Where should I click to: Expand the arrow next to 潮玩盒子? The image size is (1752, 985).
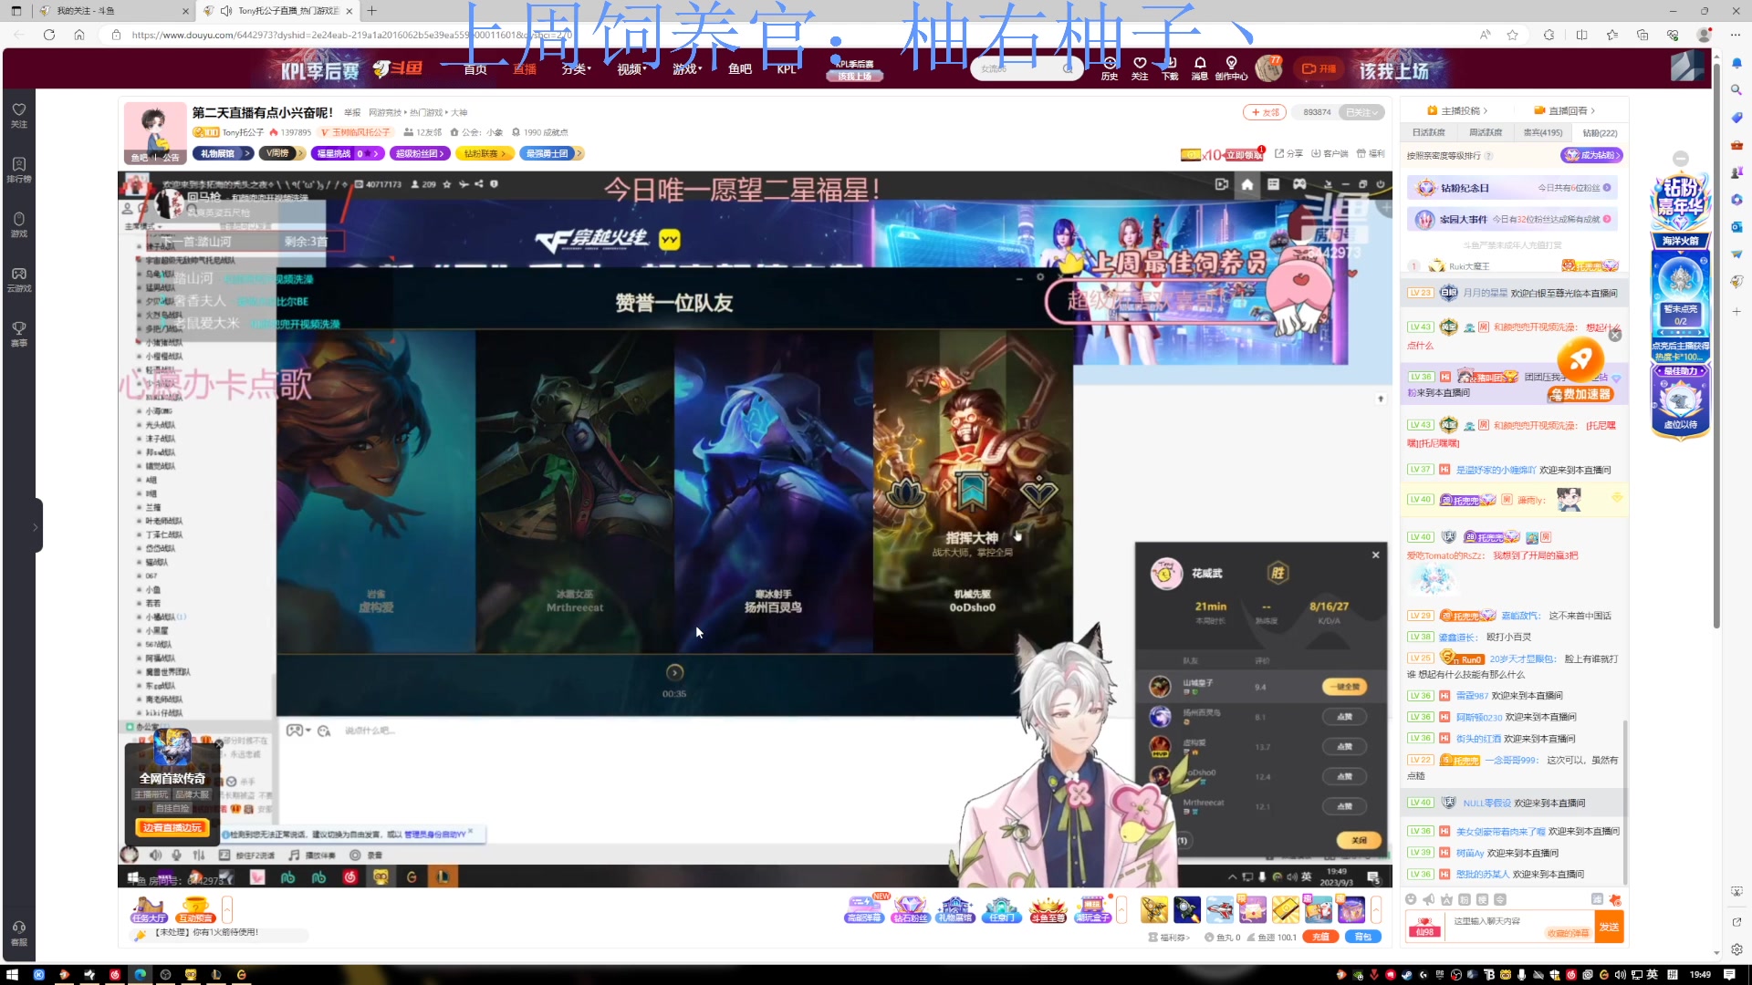1121,909
